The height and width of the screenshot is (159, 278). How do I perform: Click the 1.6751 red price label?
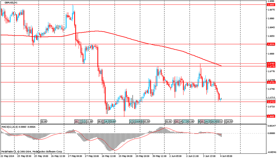[x=271, y=82]
